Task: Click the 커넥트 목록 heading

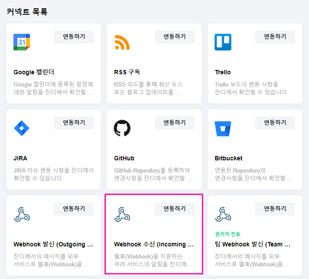Action: click(x=27, y=12)
